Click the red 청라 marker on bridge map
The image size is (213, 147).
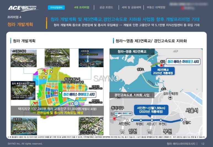point(161,65)
